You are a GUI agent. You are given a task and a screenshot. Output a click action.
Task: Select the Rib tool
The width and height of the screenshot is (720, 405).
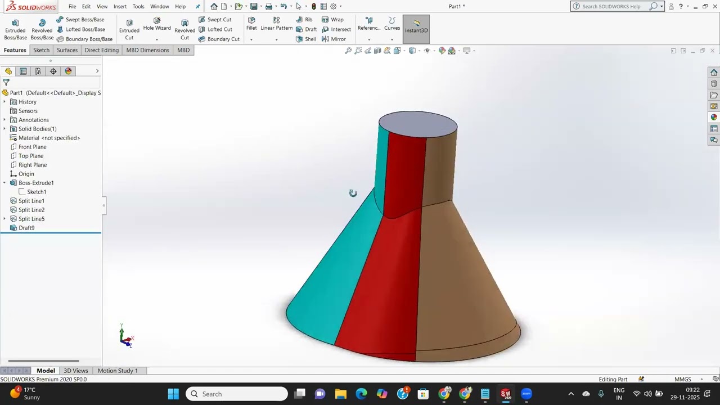click(x=304, y=20)
